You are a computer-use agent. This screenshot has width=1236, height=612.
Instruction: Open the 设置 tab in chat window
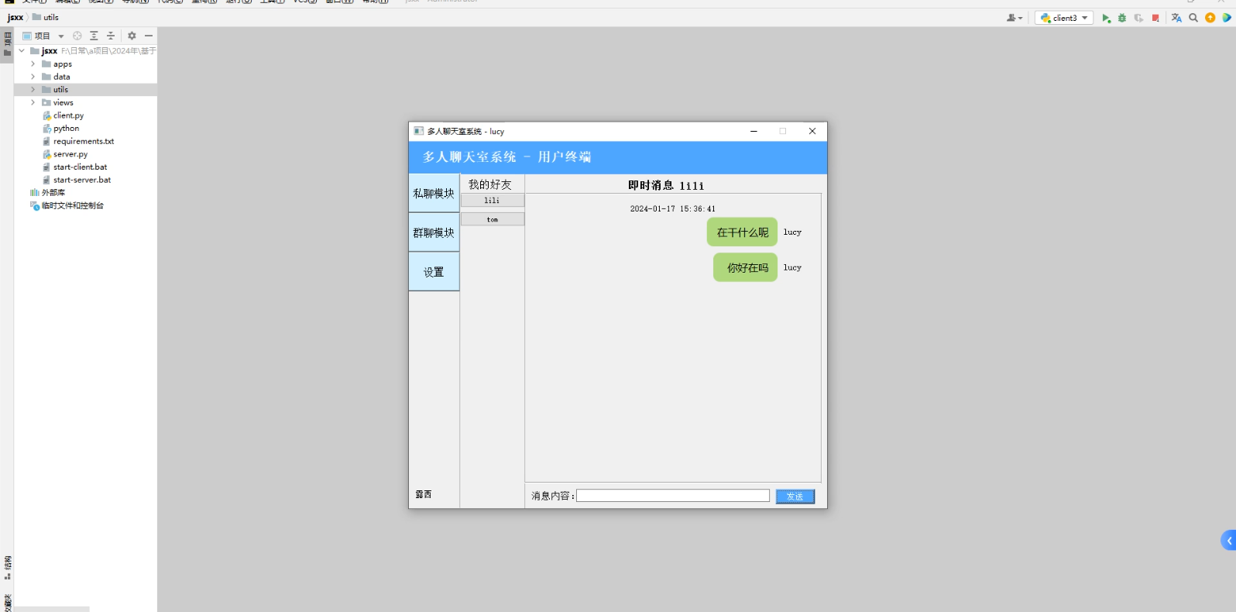click(434, 272)
